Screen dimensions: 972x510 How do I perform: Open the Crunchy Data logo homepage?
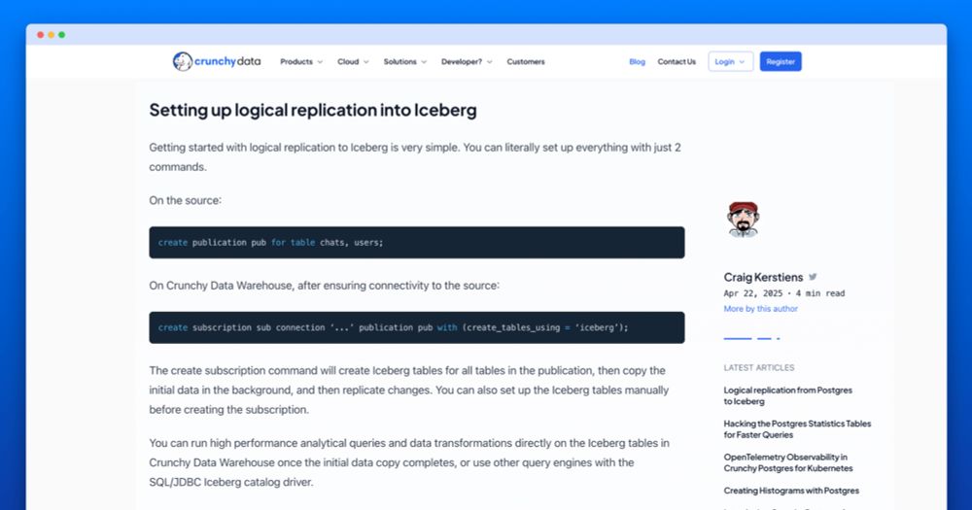coord(217,61)
